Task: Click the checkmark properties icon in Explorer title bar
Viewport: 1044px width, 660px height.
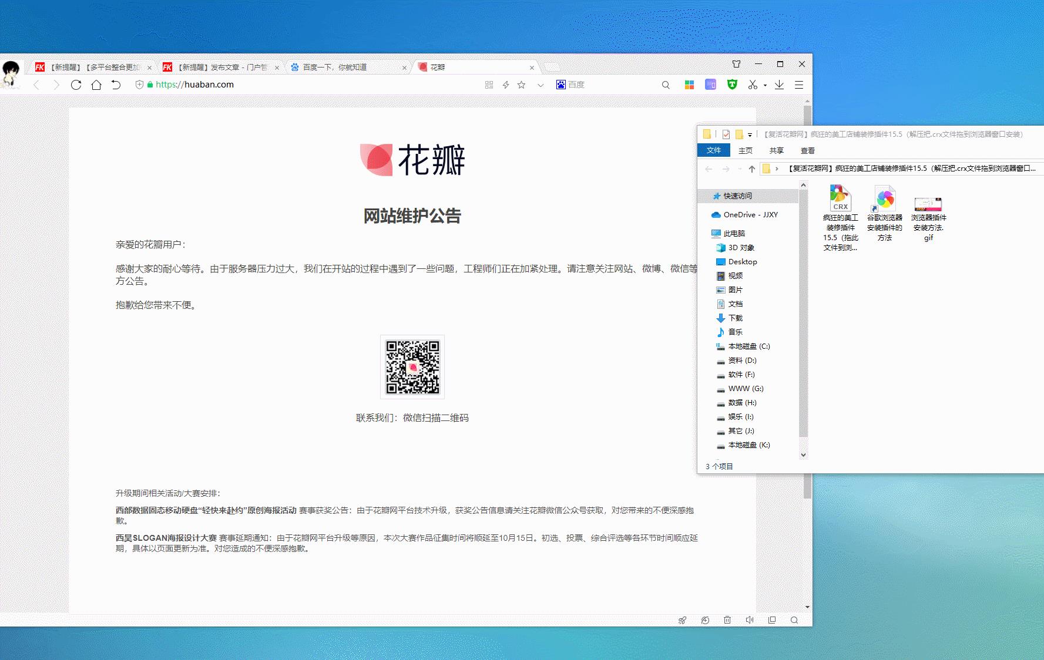Action: point(726,134)
